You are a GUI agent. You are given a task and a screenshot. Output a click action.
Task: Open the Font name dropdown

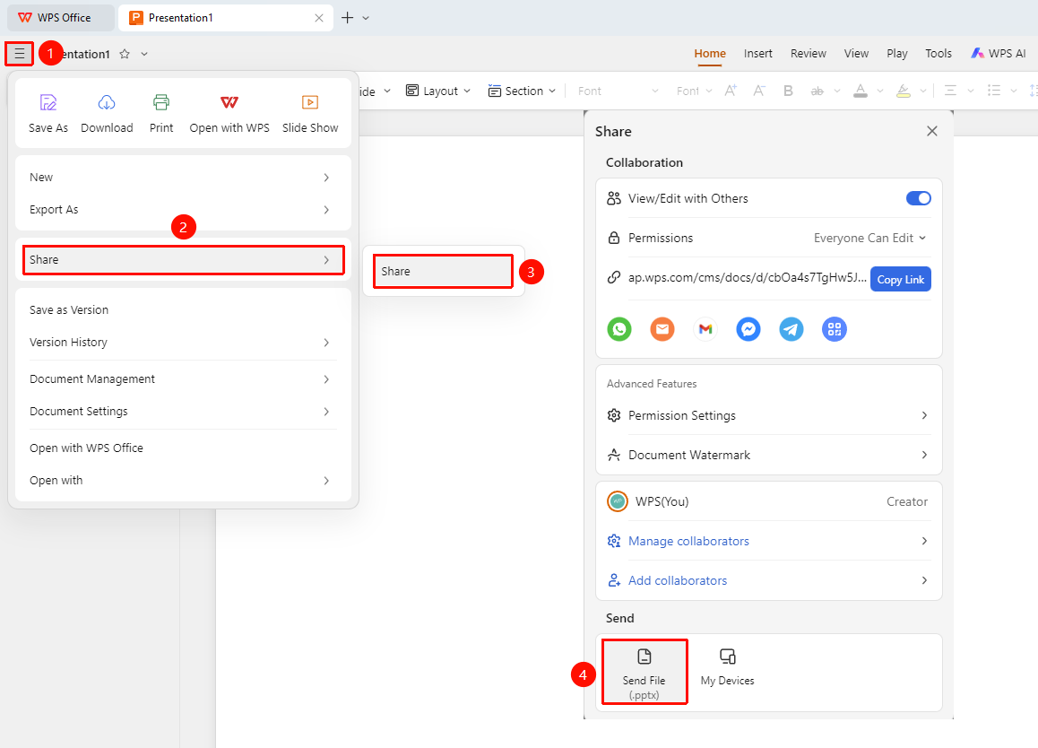click(x=618, y=91)
